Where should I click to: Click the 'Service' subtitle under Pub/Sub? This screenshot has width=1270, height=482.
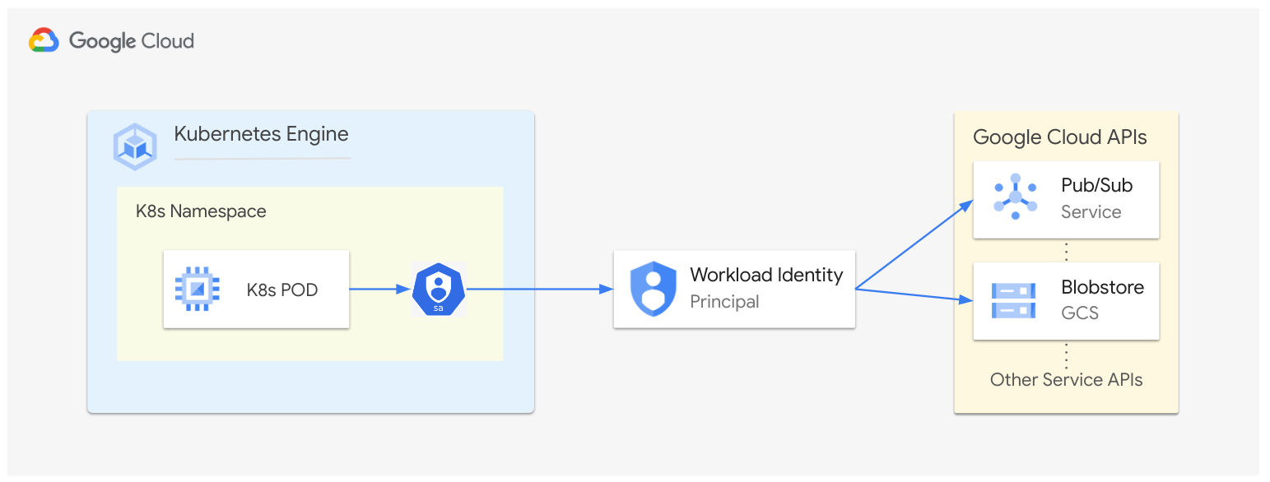(x=1091, y=212)
